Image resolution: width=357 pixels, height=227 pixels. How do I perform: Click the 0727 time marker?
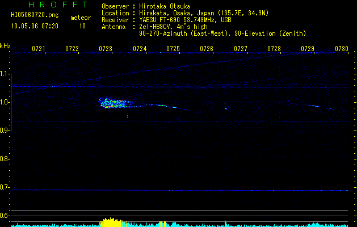(x=241, y=49)
